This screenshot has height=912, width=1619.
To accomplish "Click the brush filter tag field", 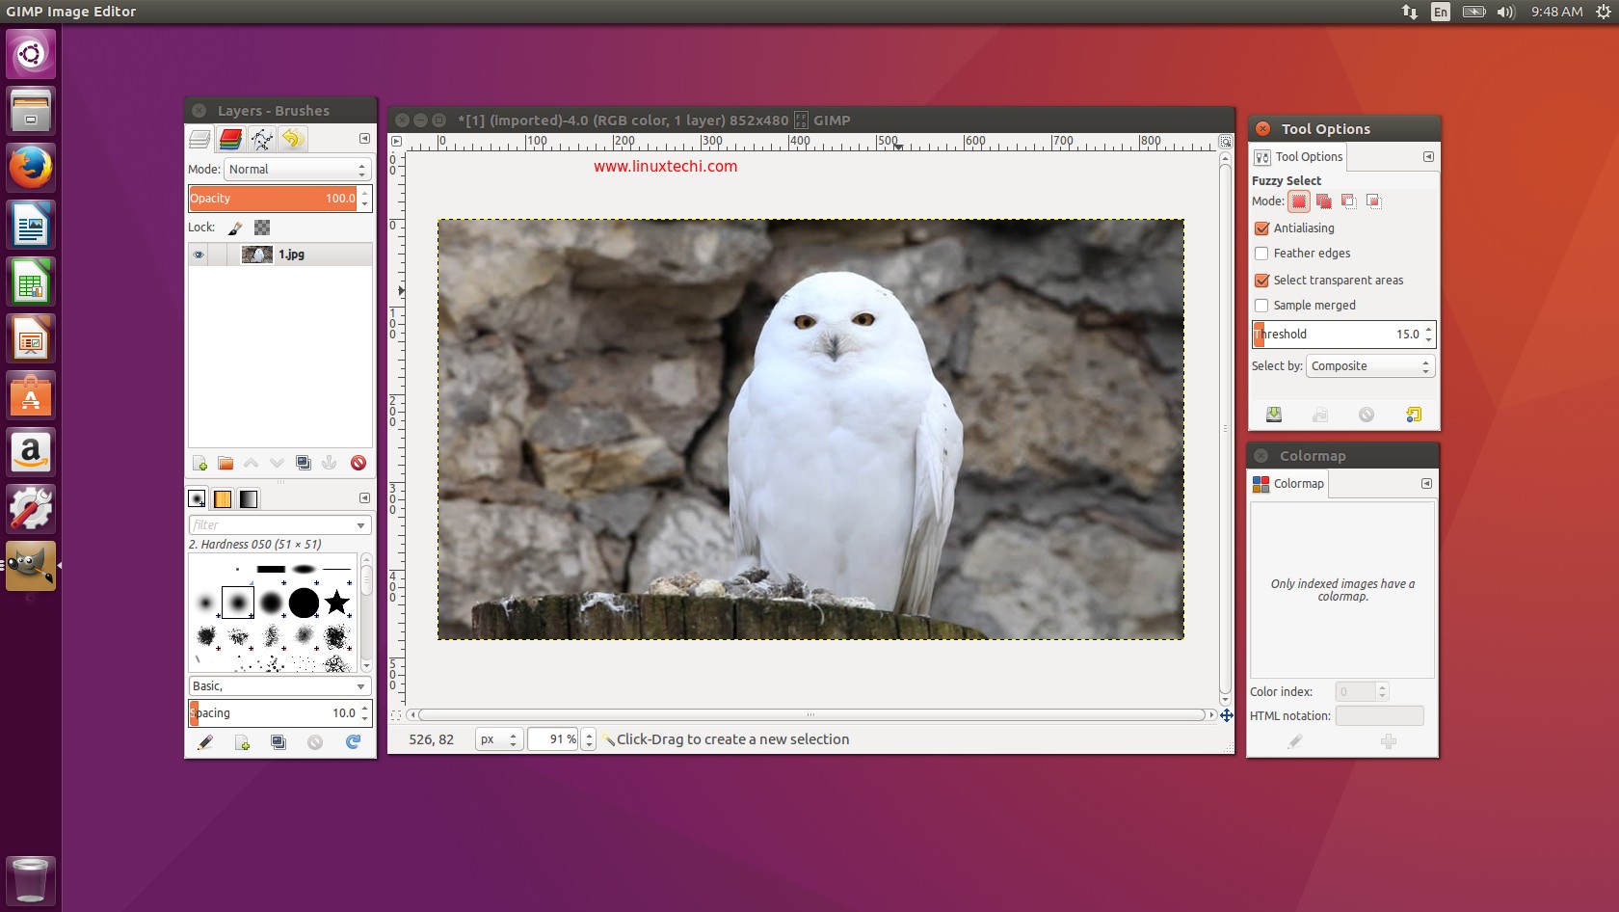I will click(x=272, y=525).
